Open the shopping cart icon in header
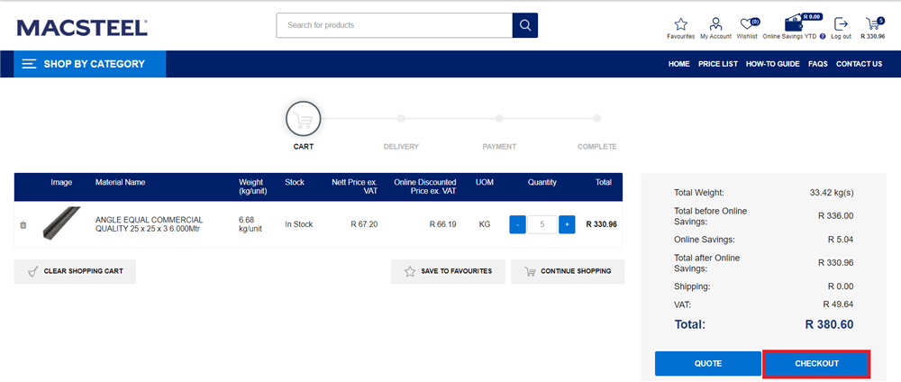The height and width of the screenshot is (382, 901). pyautogui.click(x=872, y=24)
